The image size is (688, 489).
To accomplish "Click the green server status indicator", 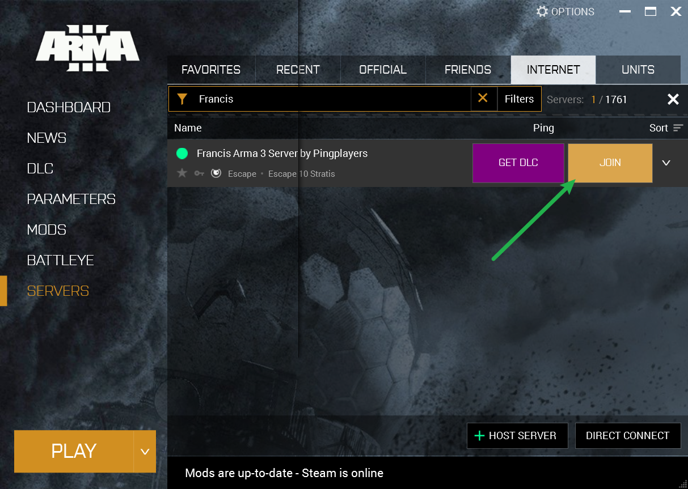I will tap(182, 153).
